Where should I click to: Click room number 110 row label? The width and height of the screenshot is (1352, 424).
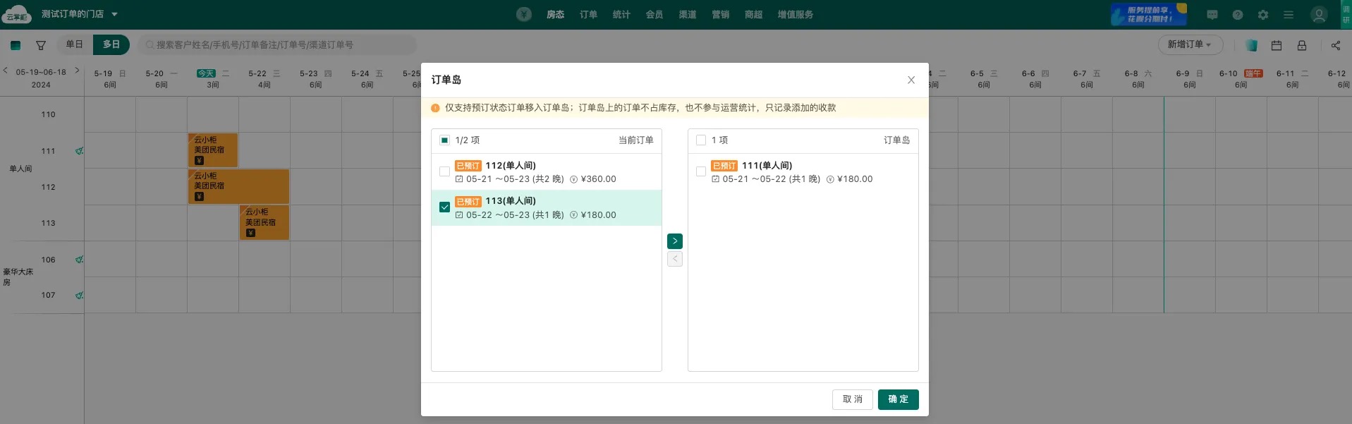pyautogui.click(x=48, y=114)
